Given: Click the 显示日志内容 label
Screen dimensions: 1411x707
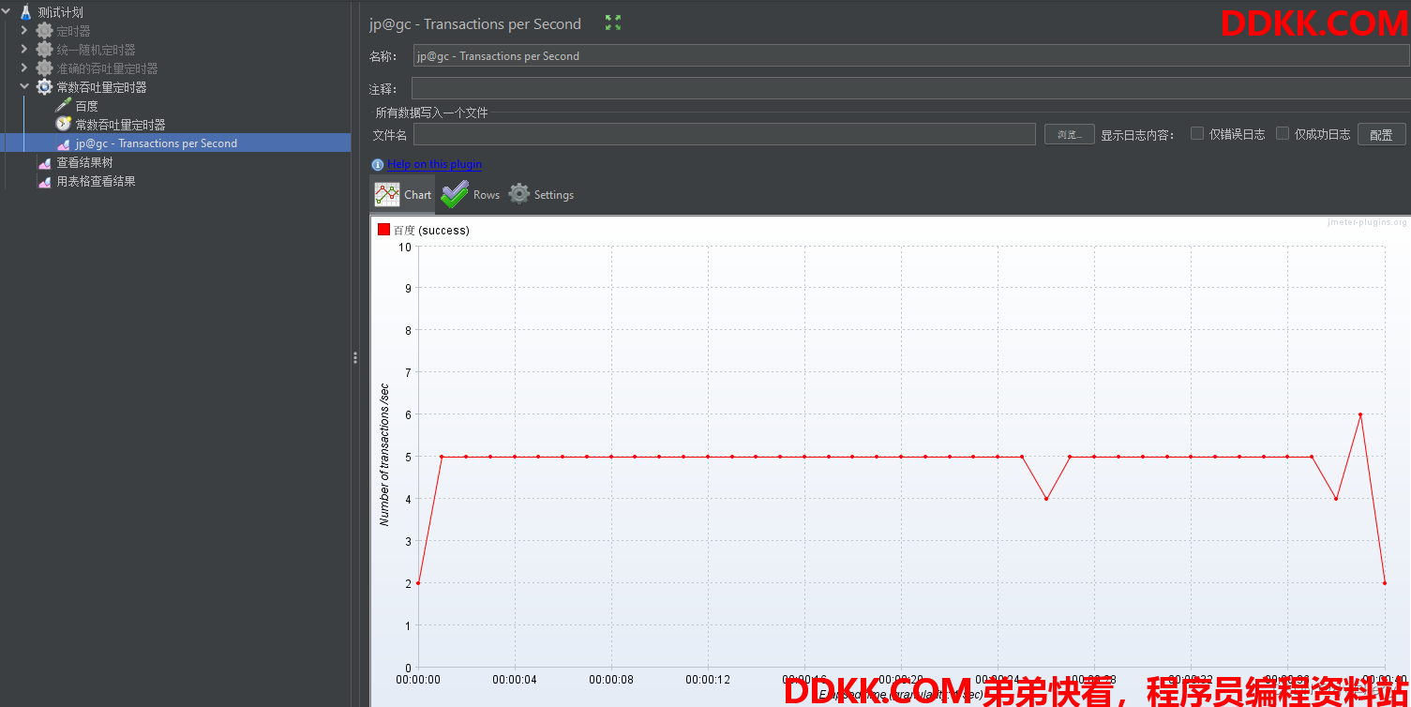Looking at the screenshot, I should (1138, 134).
